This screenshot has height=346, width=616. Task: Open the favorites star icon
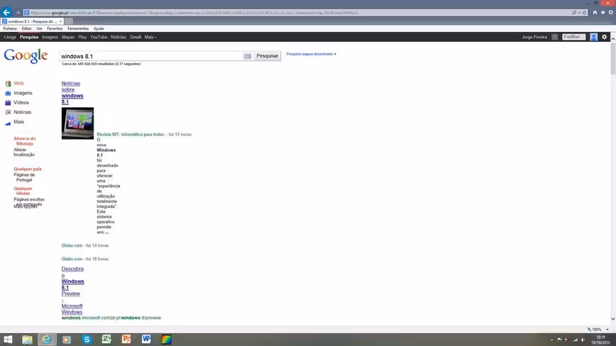click(603, 13)
